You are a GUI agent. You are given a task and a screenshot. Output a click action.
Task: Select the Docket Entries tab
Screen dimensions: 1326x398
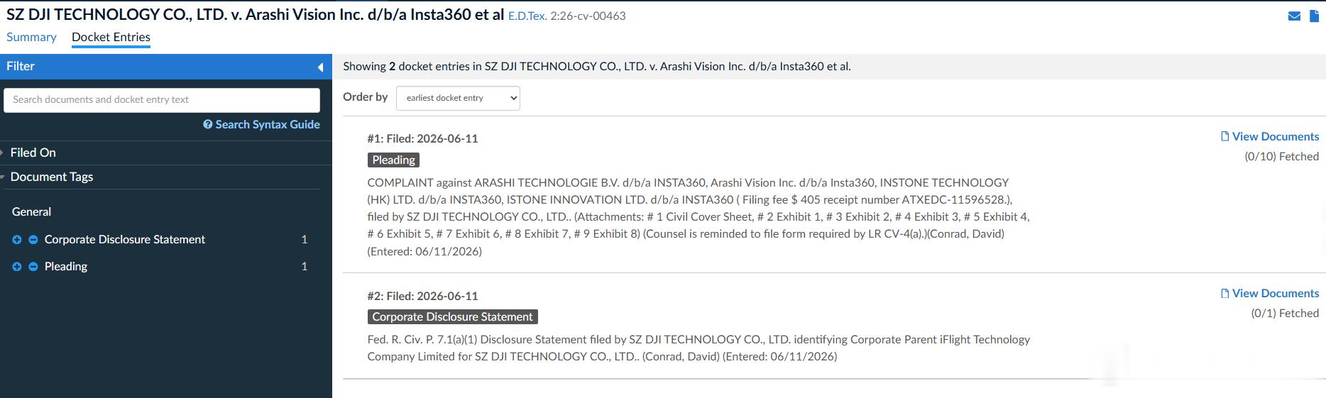[x=111, y=37]
